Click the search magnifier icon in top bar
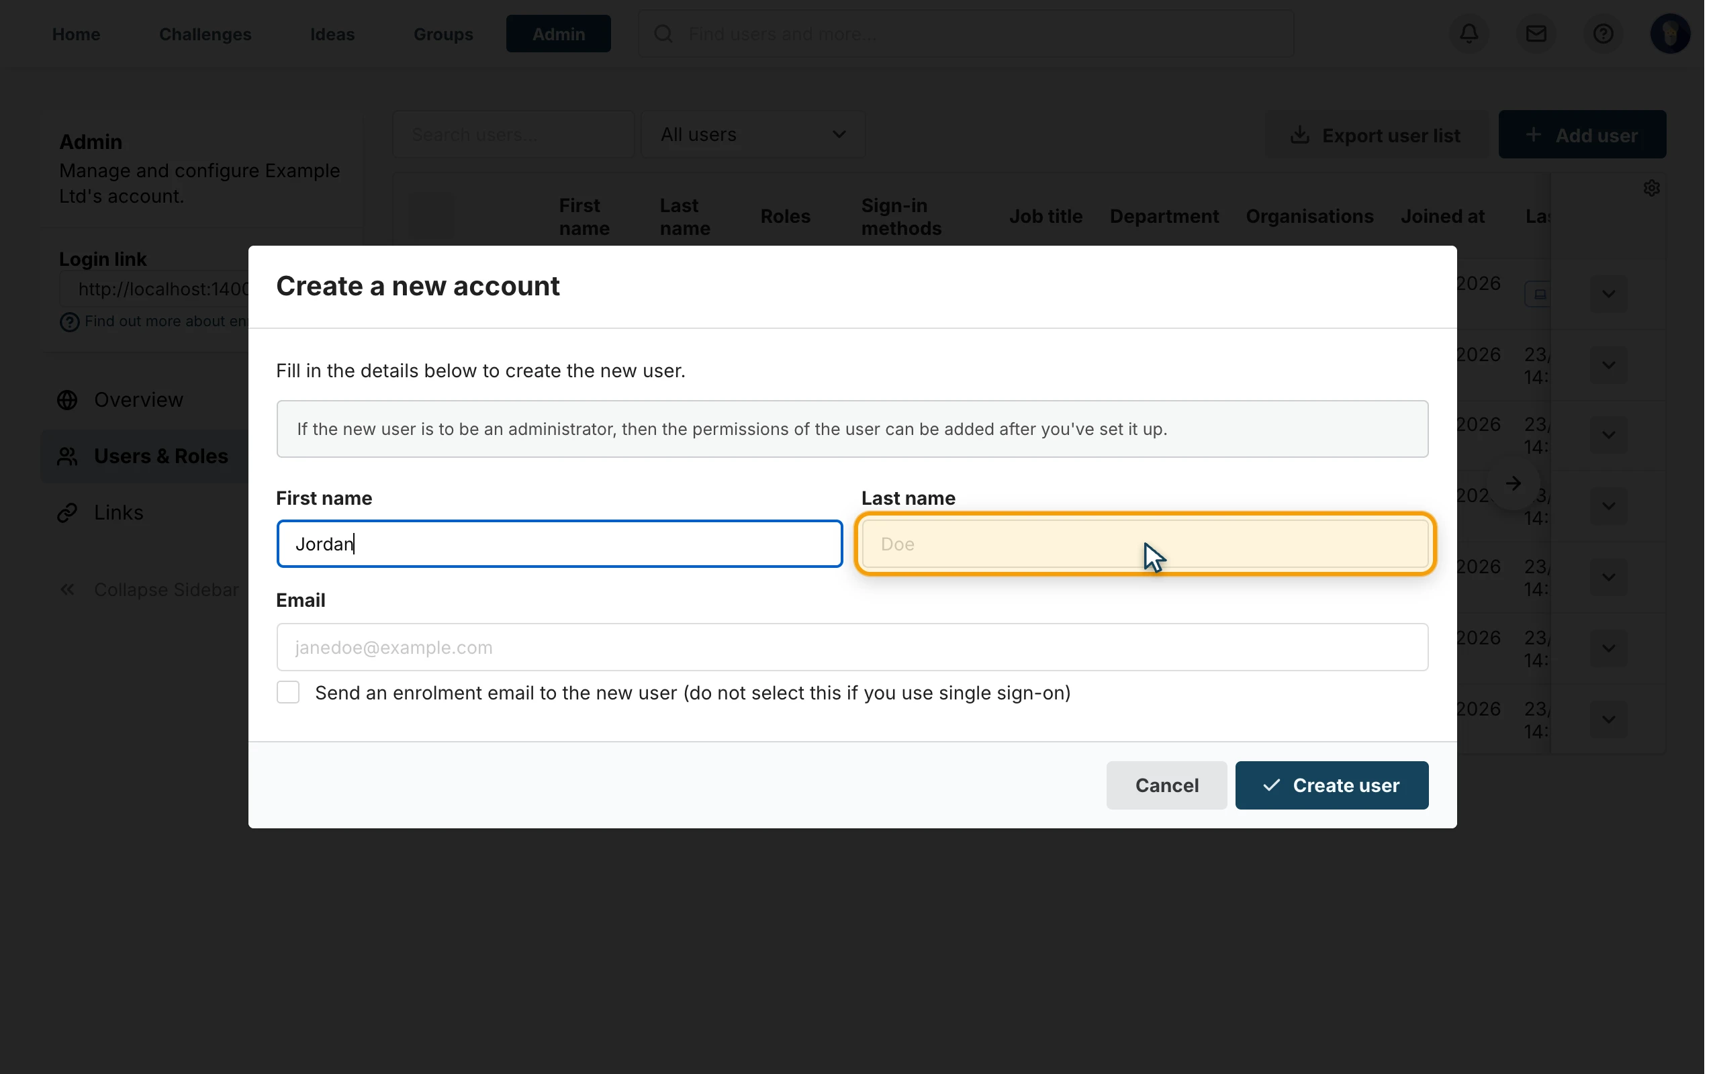The image size is (1719, 1074). (663, 34)
